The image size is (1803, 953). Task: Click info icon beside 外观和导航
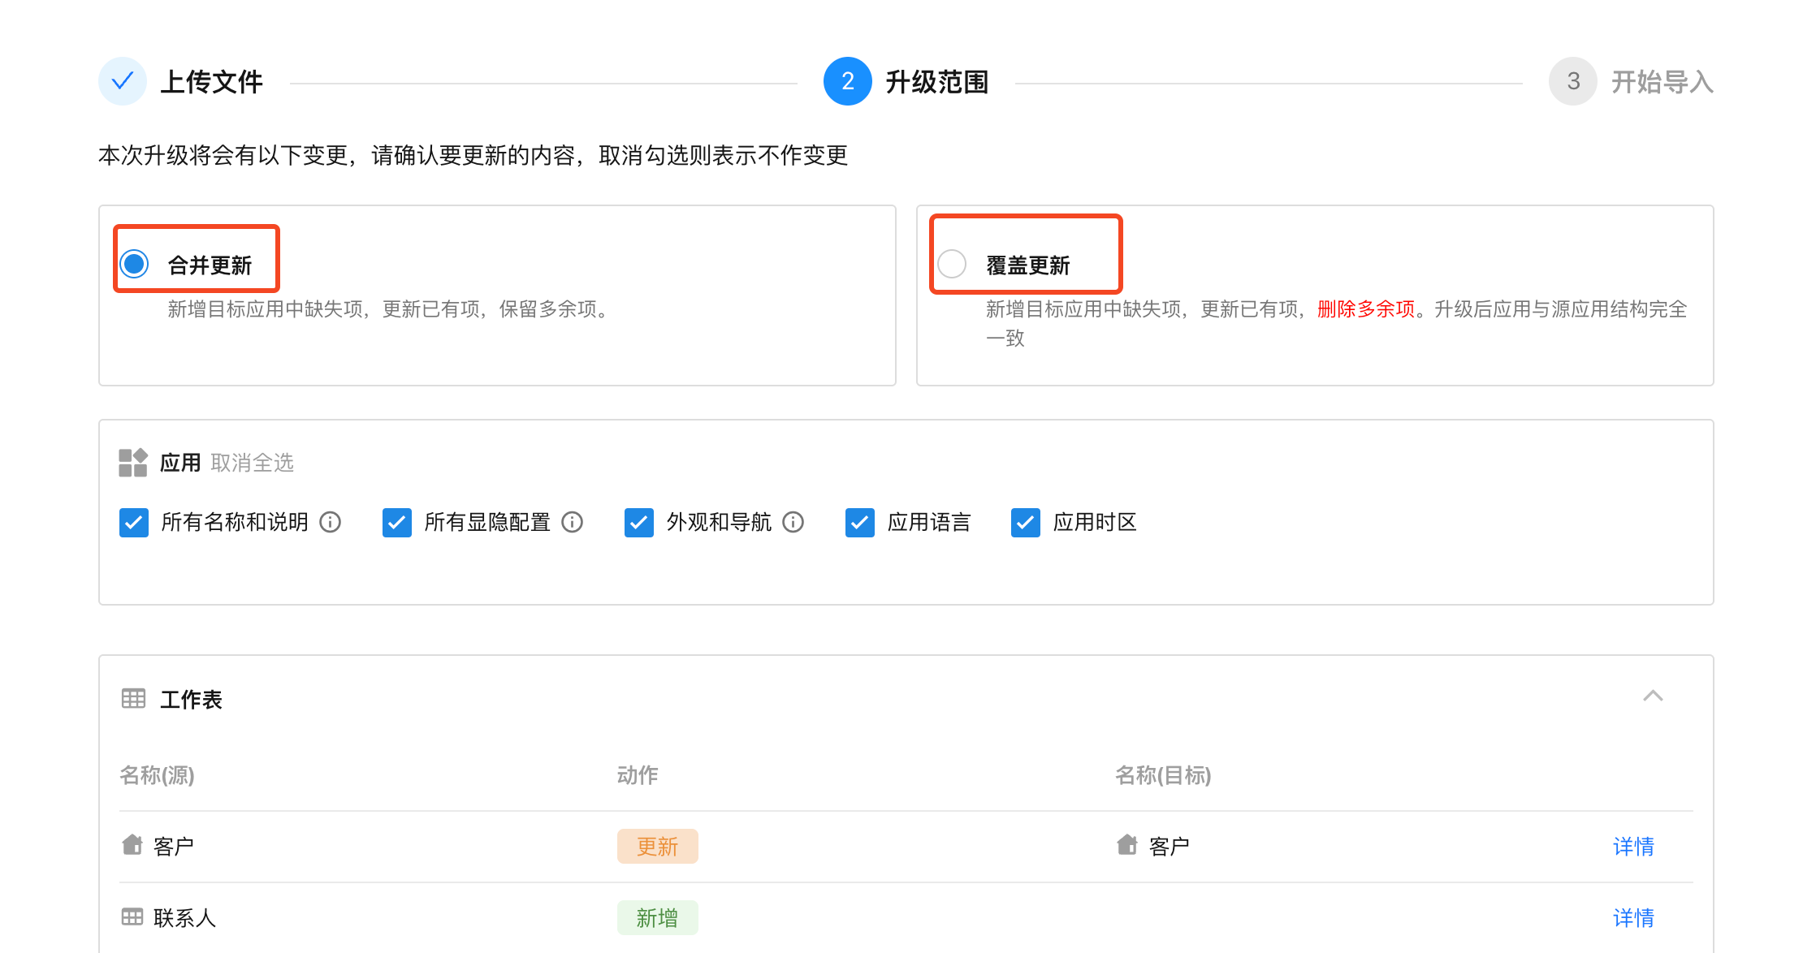[793, 522]
